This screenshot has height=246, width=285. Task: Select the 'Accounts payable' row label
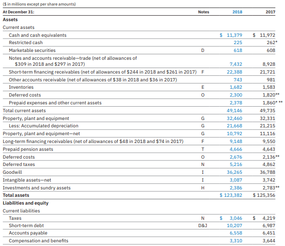(28, 233)
